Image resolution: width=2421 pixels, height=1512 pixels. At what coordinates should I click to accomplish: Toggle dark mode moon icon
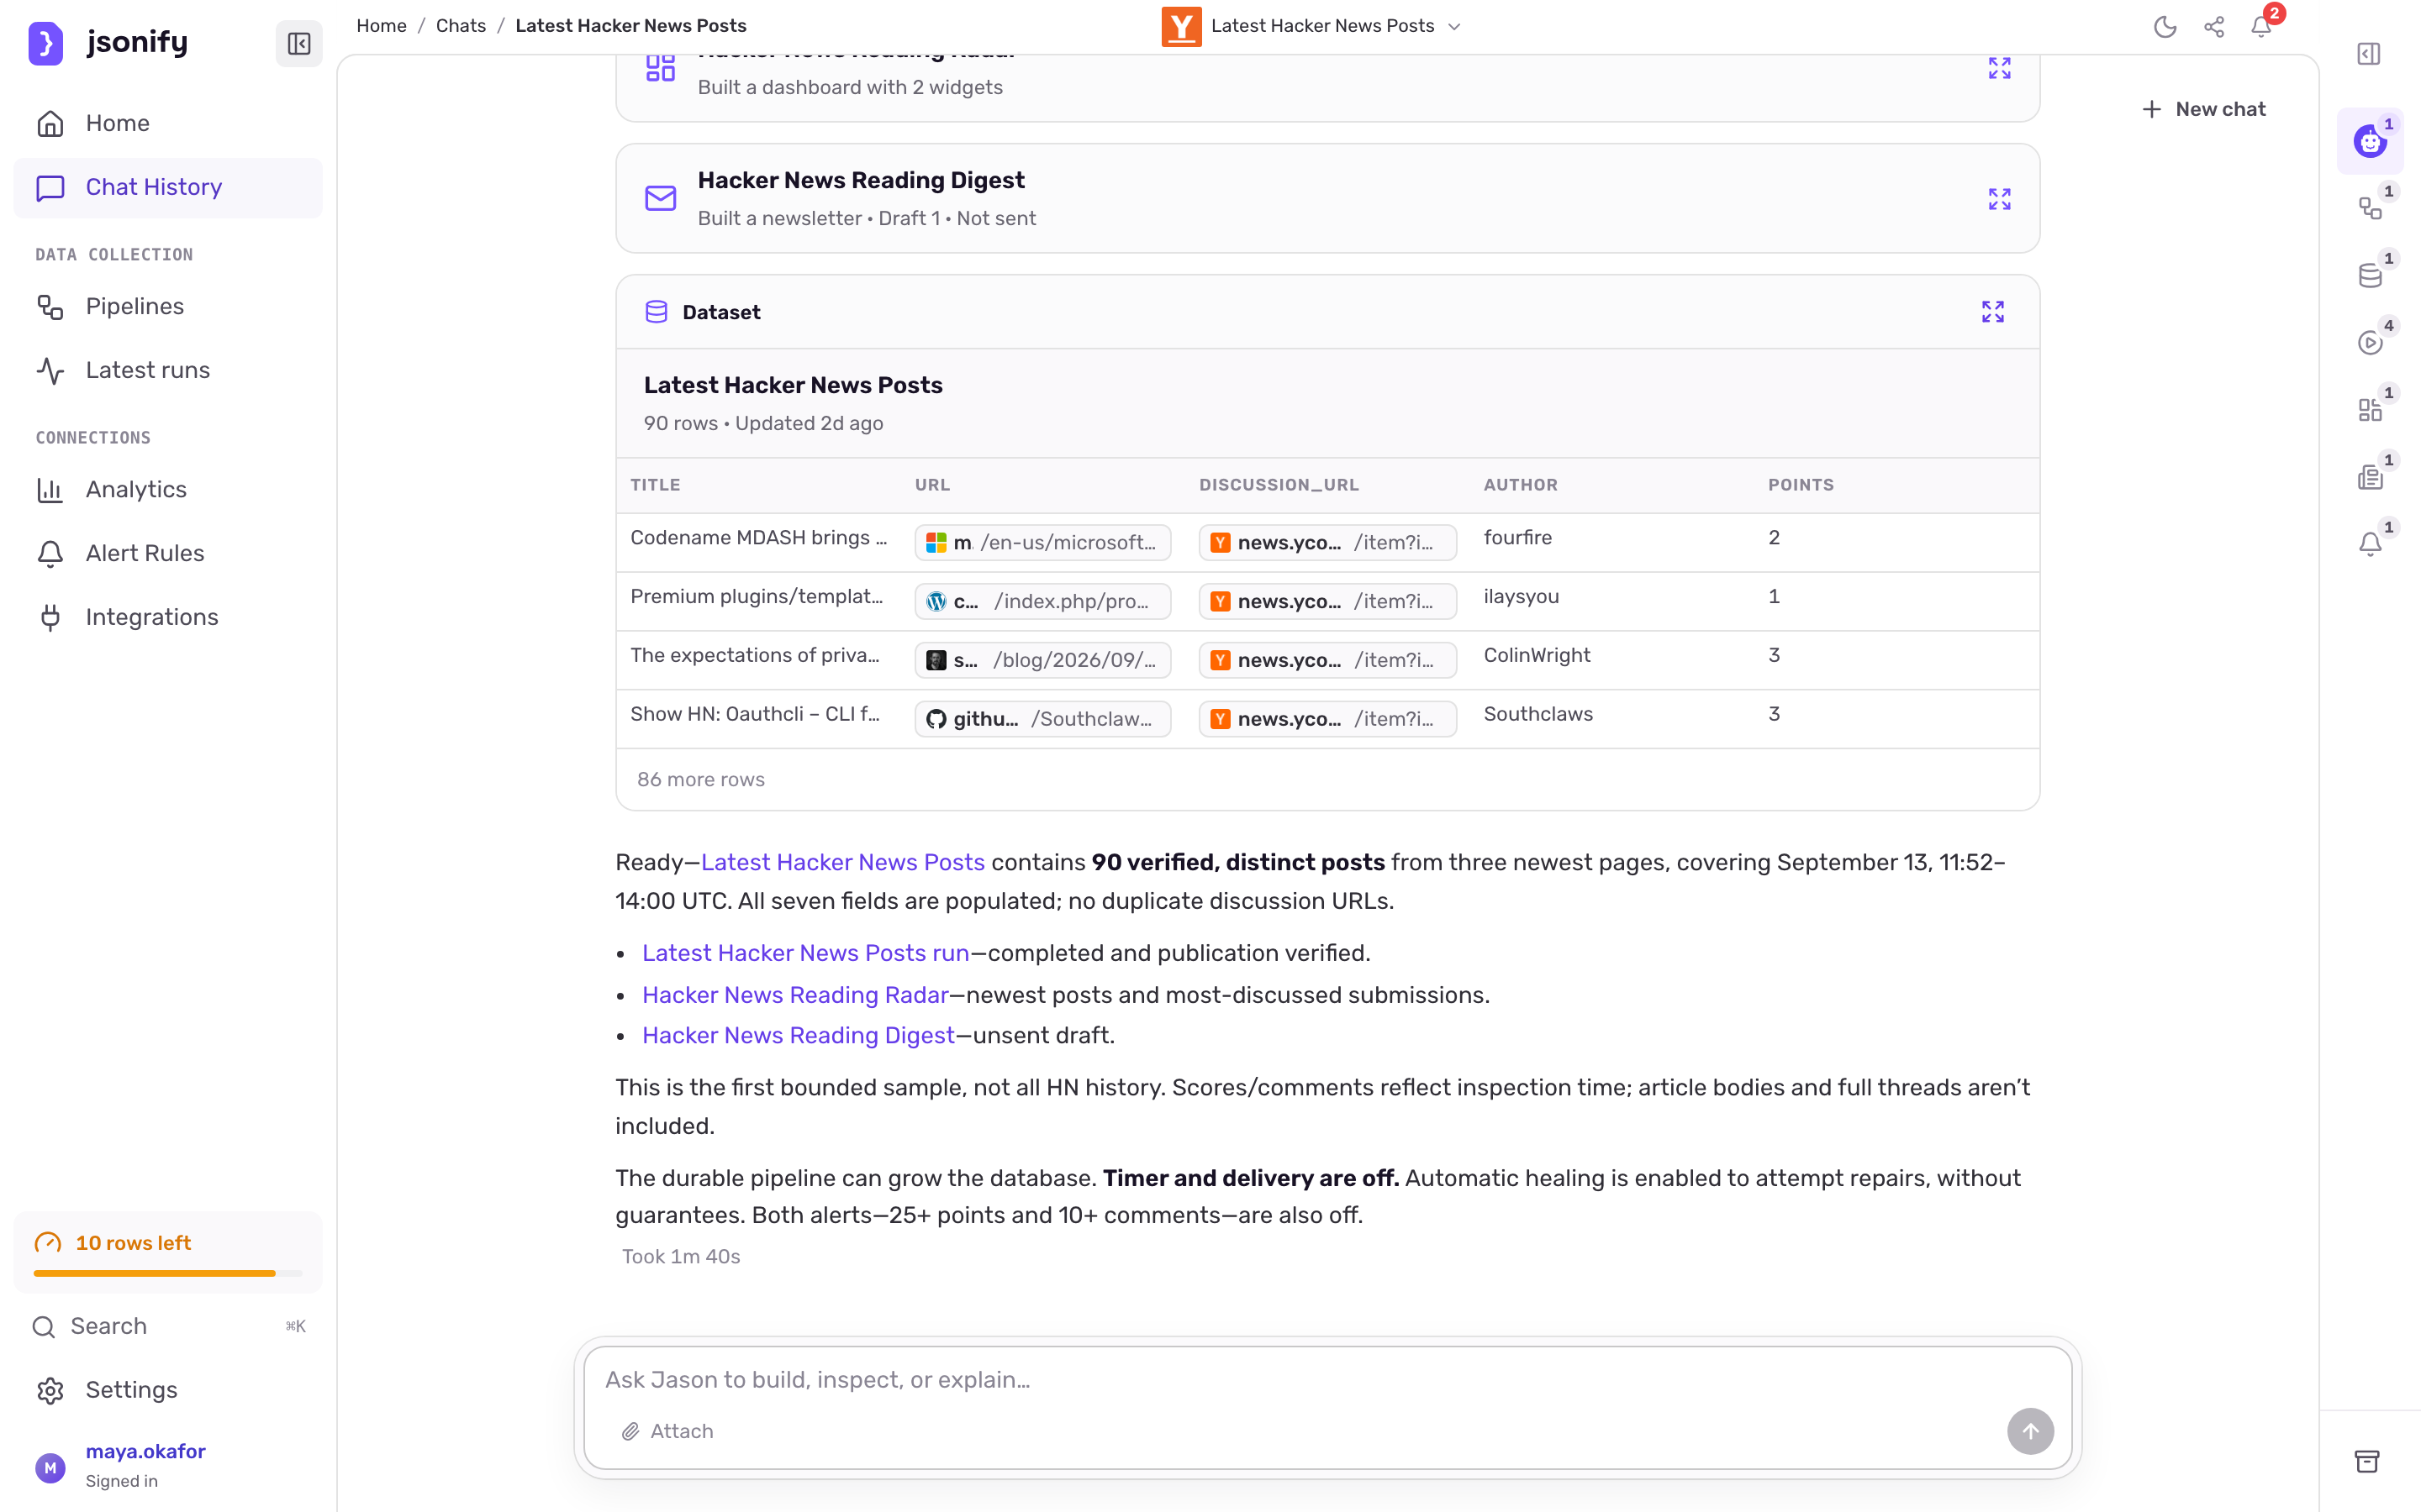[2165, 26]
